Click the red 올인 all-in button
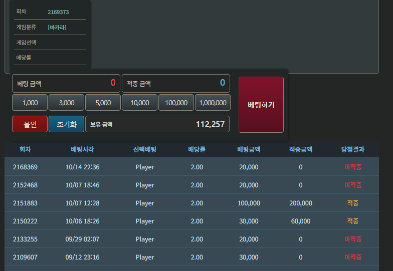This screenshot has width=393, height=271. pos(30,124)
